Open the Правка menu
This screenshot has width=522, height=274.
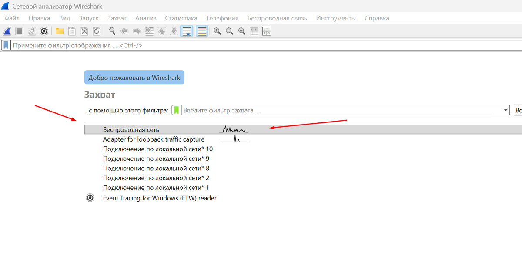(40, 18)
